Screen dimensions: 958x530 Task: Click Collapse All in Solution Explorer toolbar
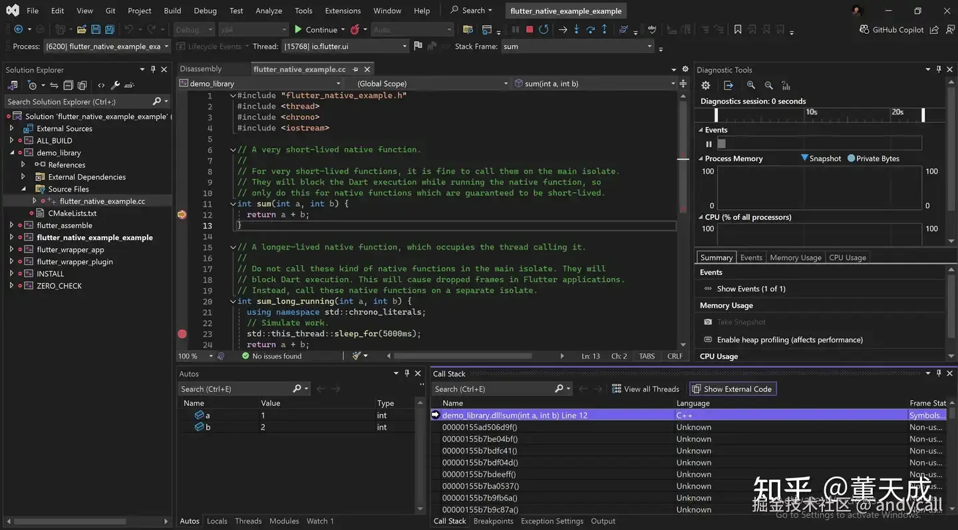[68, 85]
